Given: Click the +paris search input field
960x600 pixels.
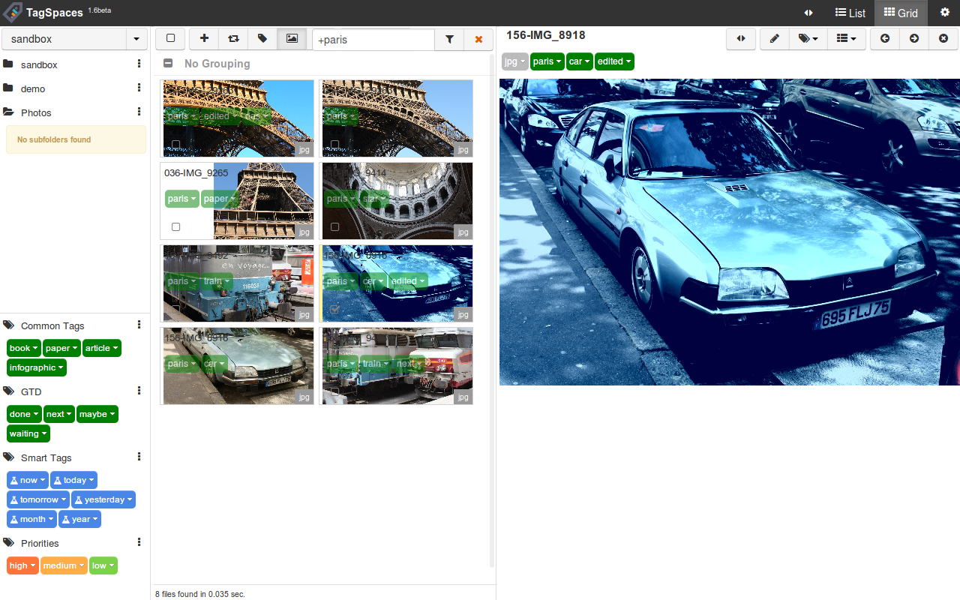Looking at the screenshot, I should tap(373, 40).
